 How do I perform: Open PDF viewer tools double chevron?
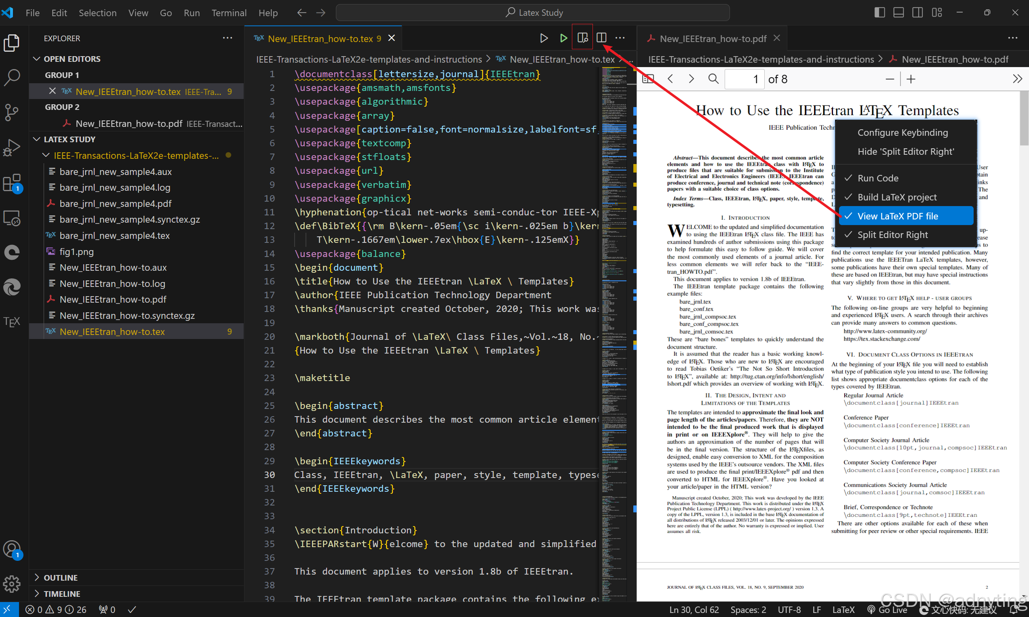click(1017, 79)
